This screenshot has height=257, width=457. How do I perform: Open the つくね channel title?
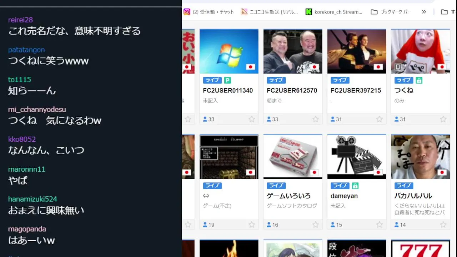coord(404,91)
